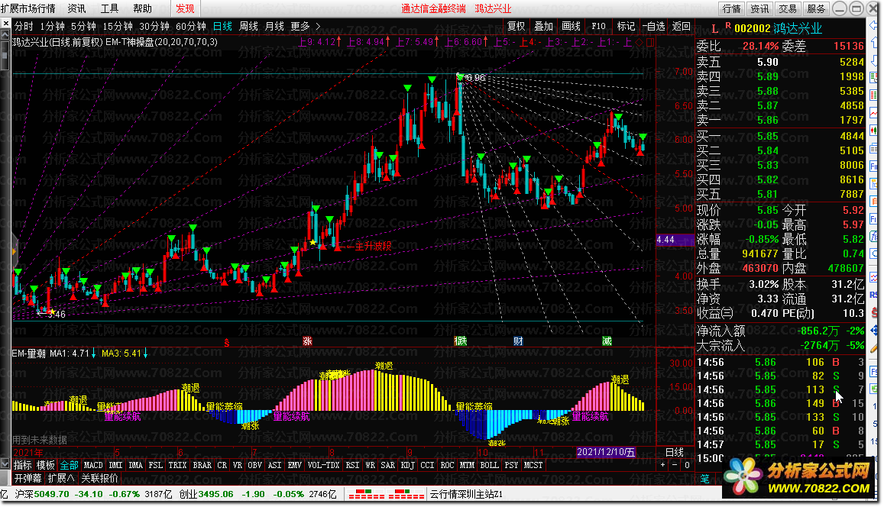This screenshot has height=507, width=884.
Task: Select the BOLL indicator tab
Action: [489, 465]
